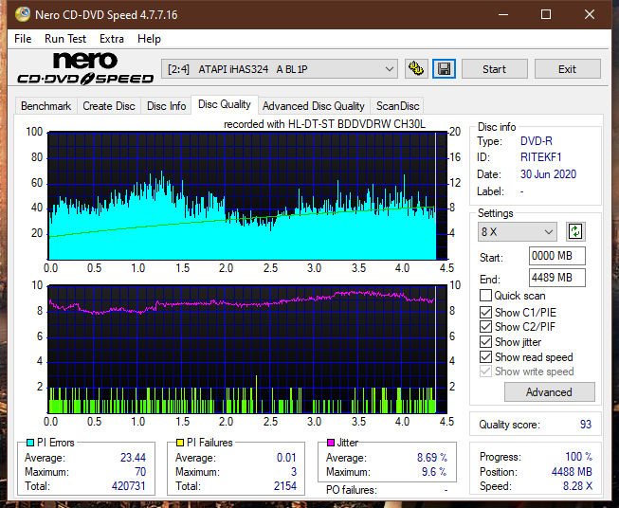This screenshot has width=619, height=508.
Task: Click the drive options icon in toolbar
Action: pyautogui.click(x=416, y=69)
